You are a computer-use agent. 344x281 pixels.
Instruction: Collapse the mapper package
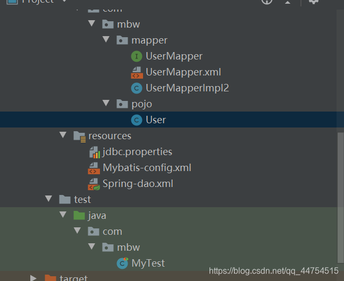[106, 39]
